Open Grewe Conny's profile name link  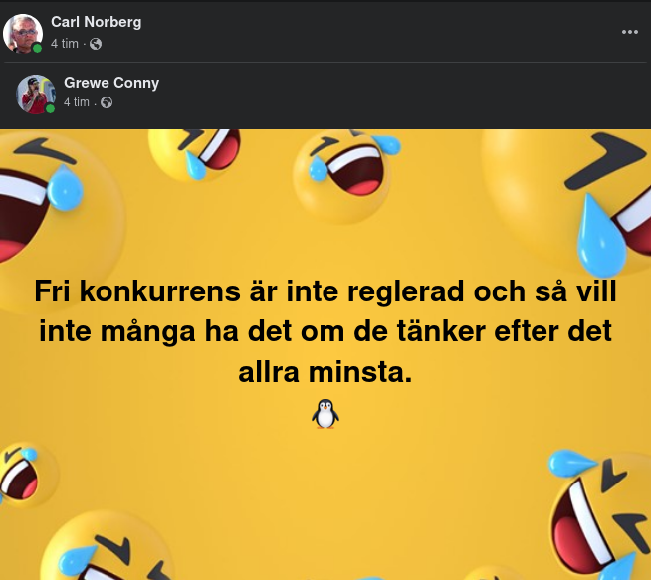pos(111,83)
